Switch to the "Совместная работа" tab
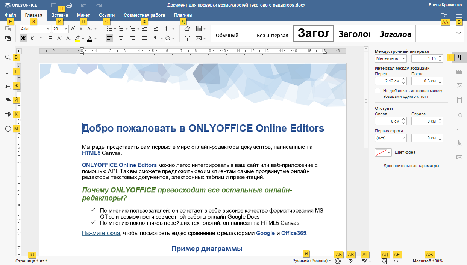The image size is (467, 265). point(144,15)
